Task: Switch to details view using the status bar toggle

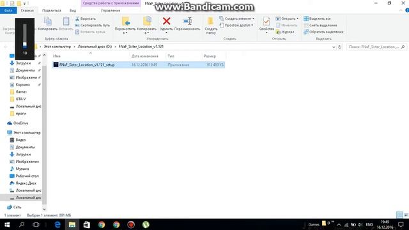Action: coord(399,215)
